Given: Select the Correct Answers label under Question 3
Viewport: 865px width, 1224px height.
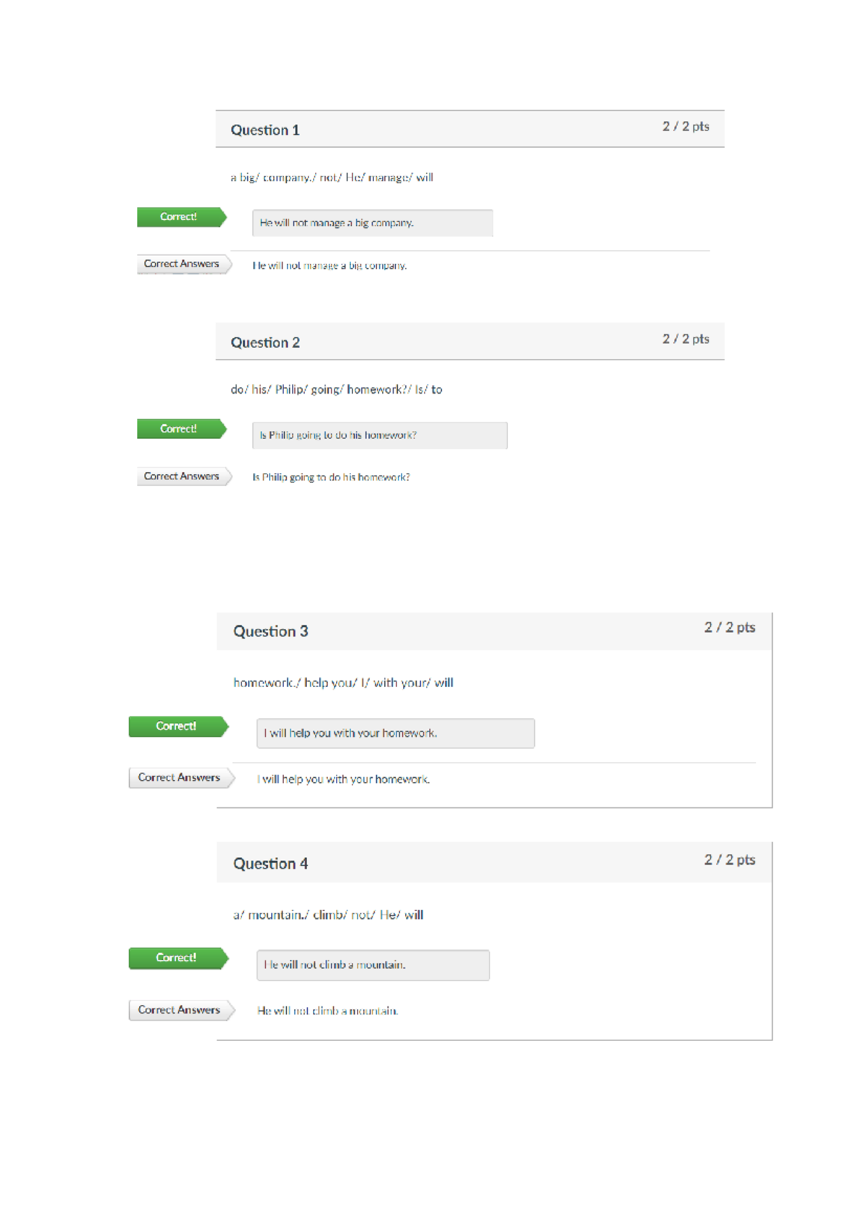Looking at the screenshot, I should point(180,778).
